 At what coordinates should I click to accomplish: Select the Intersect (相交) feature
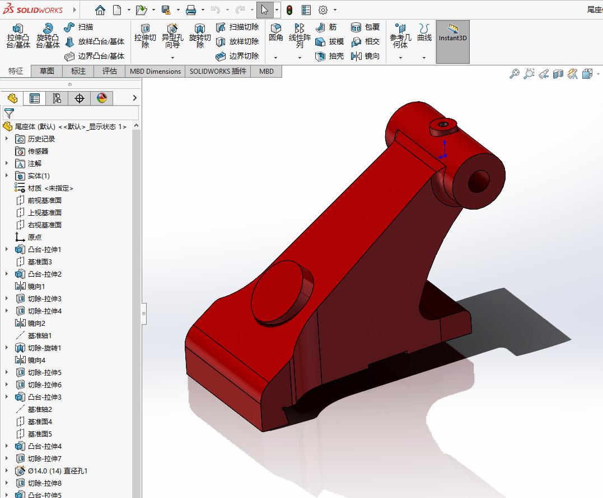pyautogui.click(x=365, y=41)
